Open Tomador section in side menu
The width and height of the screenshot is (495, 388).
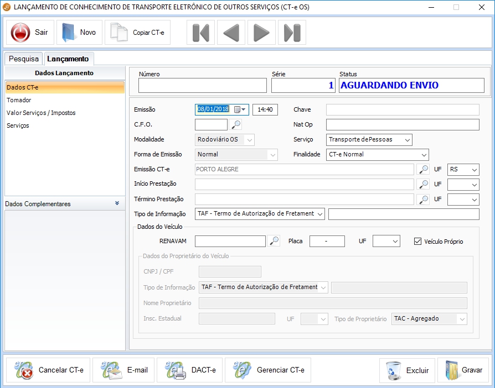(65, 100)
